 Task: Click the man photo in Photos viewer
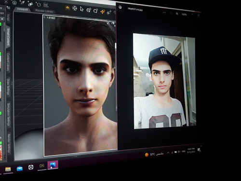point(164,81)
